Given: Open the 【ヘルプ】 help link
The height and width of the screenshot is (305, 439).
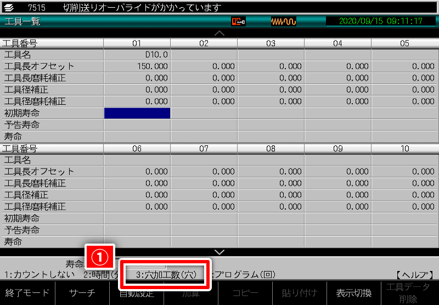Looking at the screenshot, I should click(415, 274).
